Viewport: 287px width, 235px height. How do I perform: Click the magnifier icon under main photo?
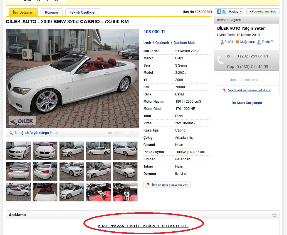click(x=11, y=133)
